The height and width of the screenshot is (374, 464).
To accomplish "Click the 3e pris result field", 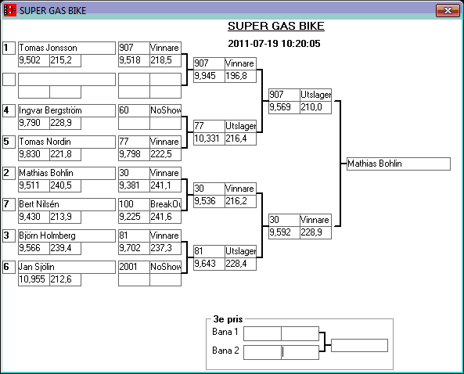I will tap(359, 346).
